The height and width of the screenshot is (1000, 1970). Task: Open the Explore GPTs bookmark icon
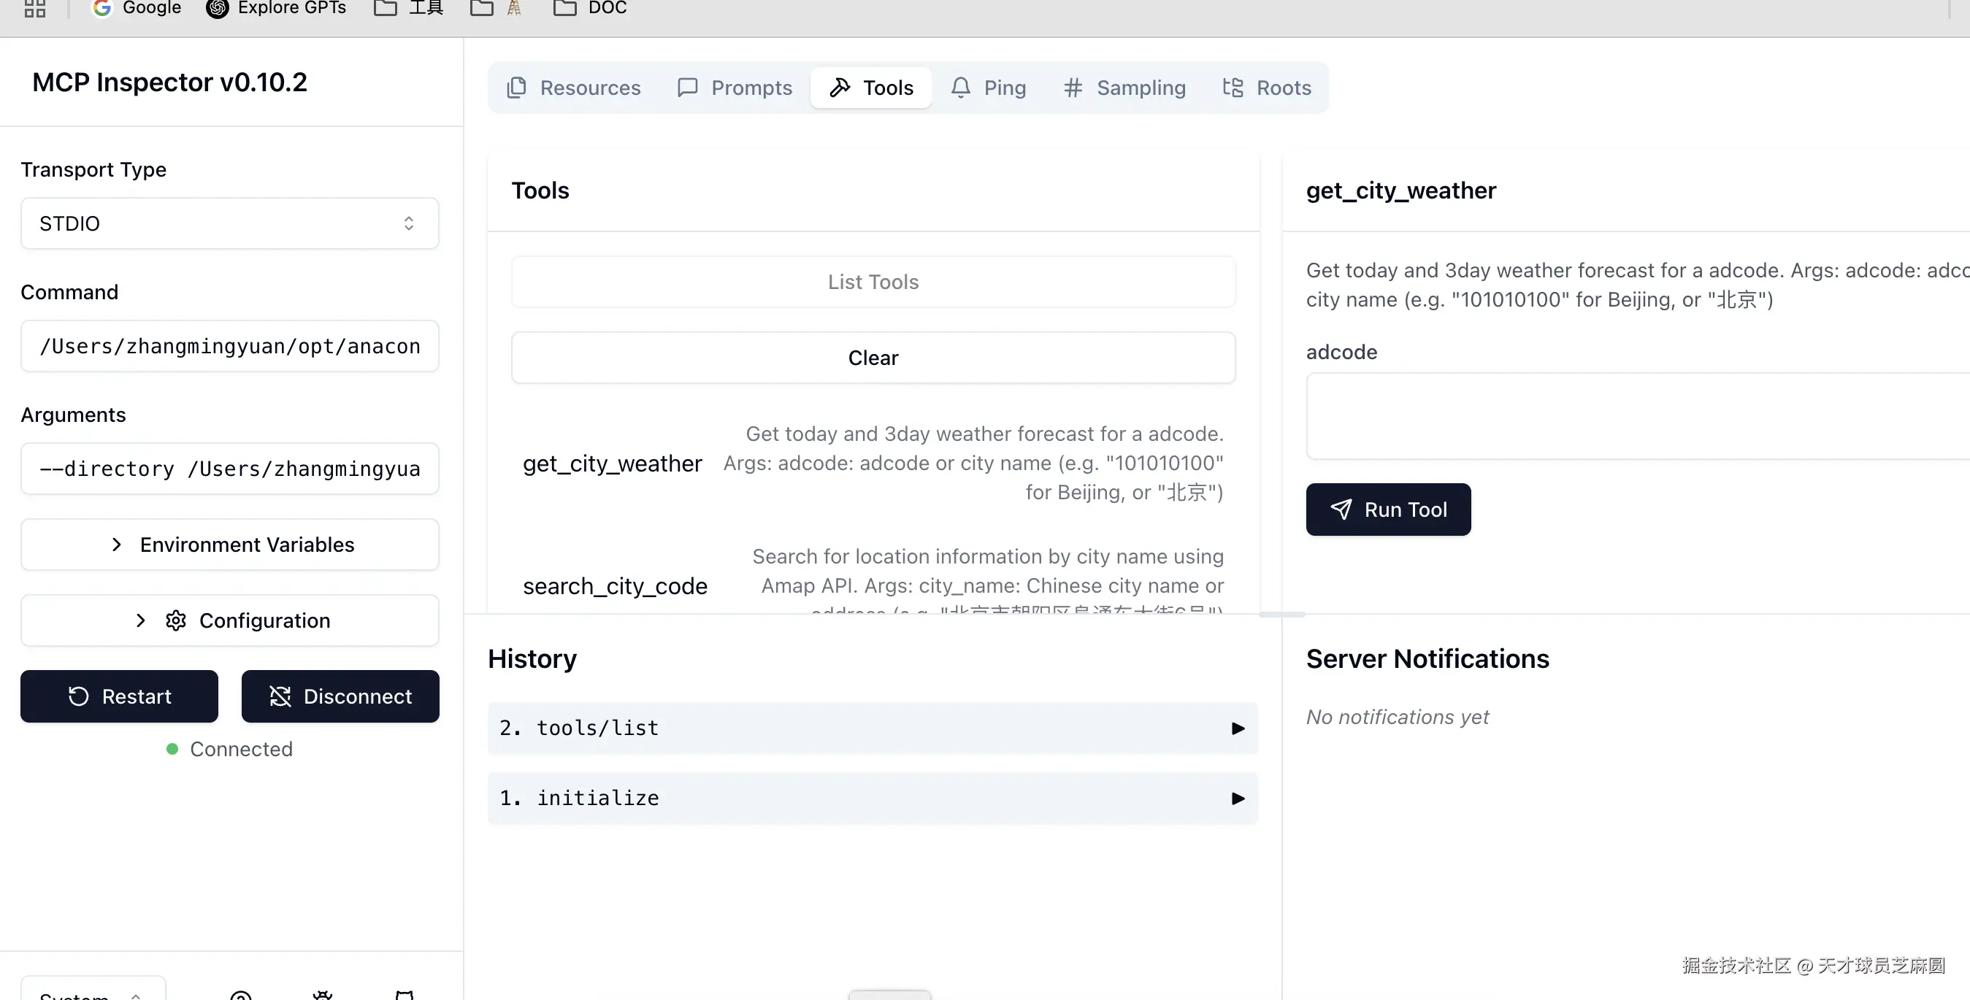pyautogui.click(x=217, y=9)
